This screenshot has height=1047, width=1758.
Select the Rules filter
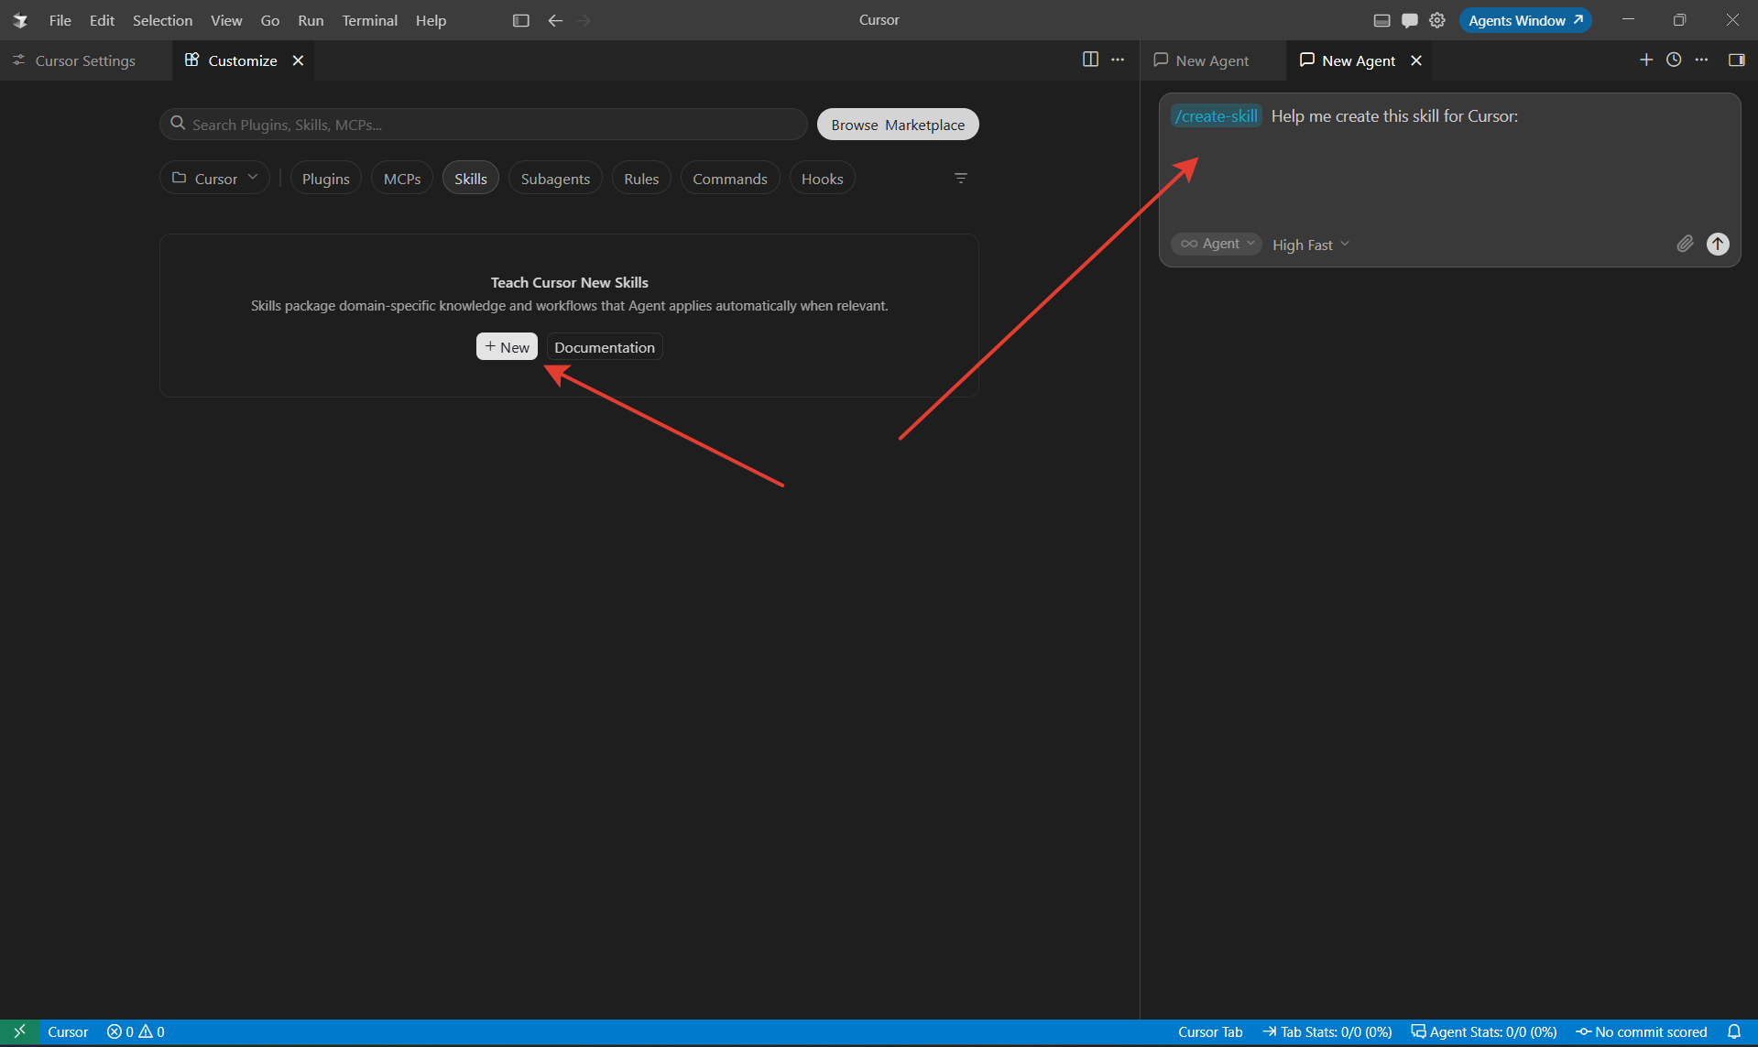641,179
